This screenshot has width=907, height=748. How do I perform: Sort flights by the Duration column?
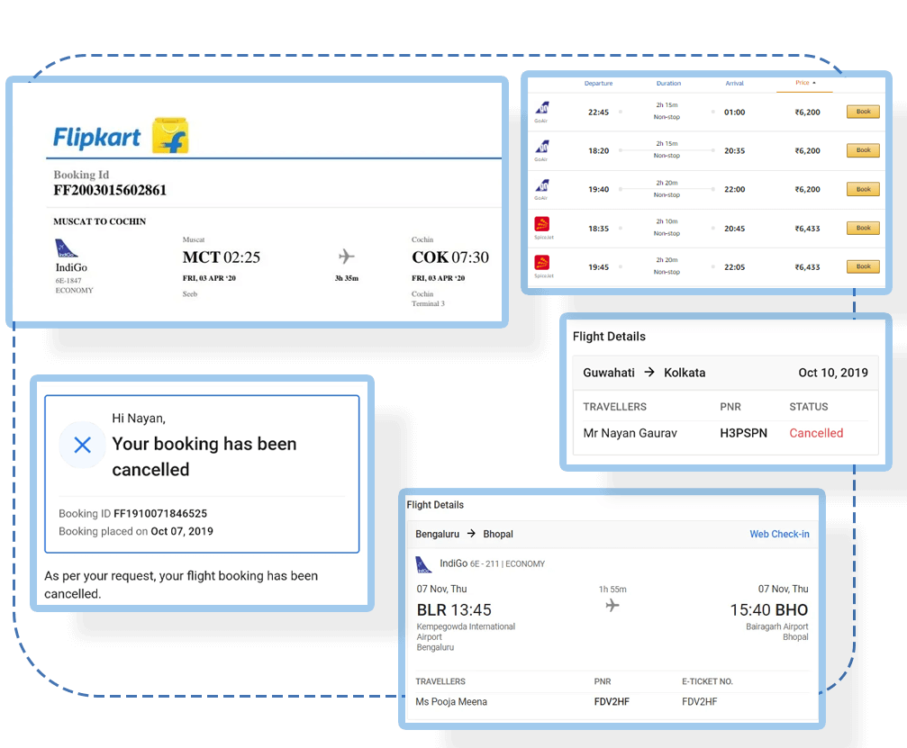[668, 83]
